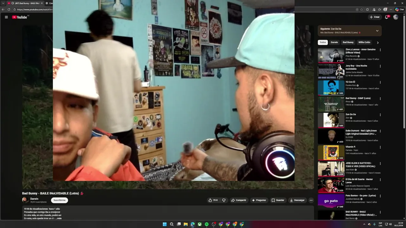Open options for Amor Genuino video
This screenshot has height=228, width=406.
pos(380,50)
